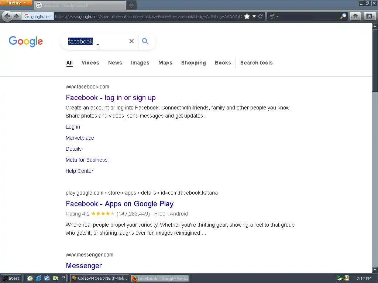The width and height of the screenshot is (378, 283).
Task: Go back with the browser back arrow
Action: (x=7, y=16)
